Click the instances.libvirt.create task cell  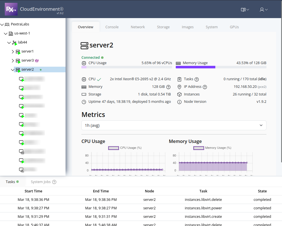click(x=203, y=216)
